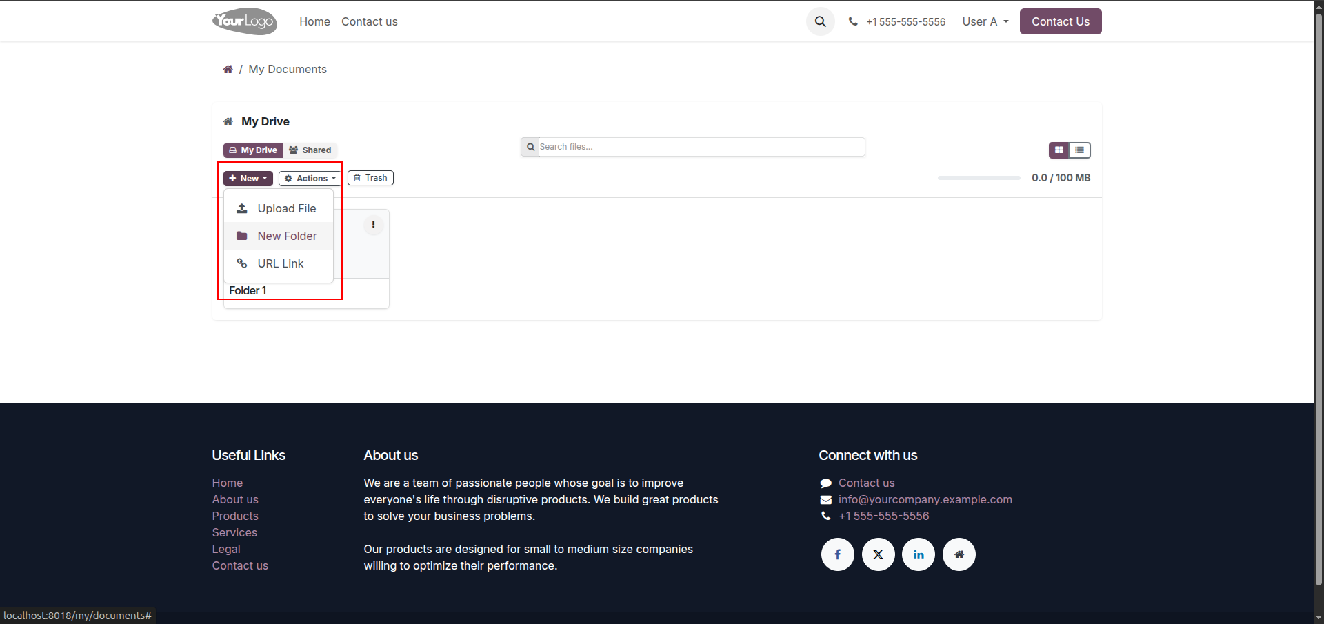Click the purple Contact Us button
The height and width of the screenshot is (624, 1324).
(x=1061, y=21)
